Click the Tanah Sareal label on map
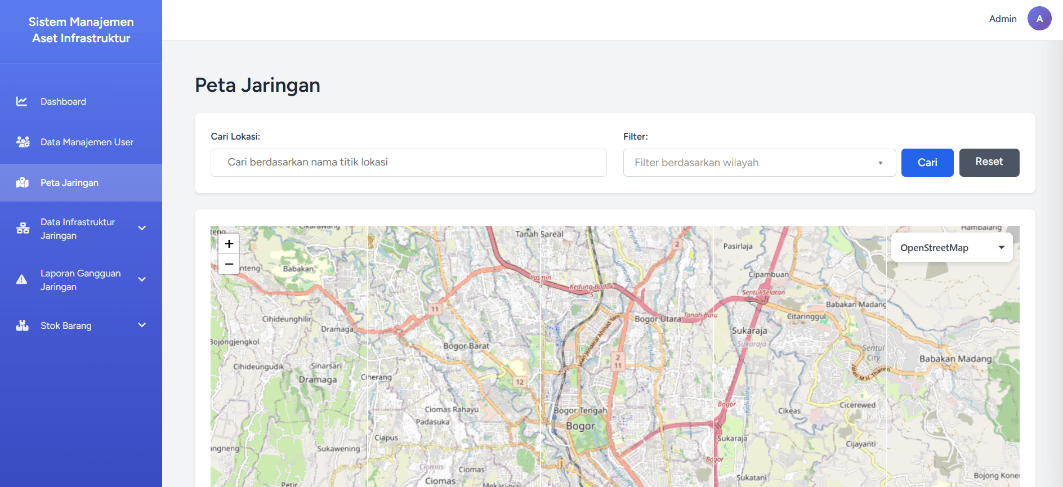1063x487 pixels. pyautogui.click(x=539, y=234)
